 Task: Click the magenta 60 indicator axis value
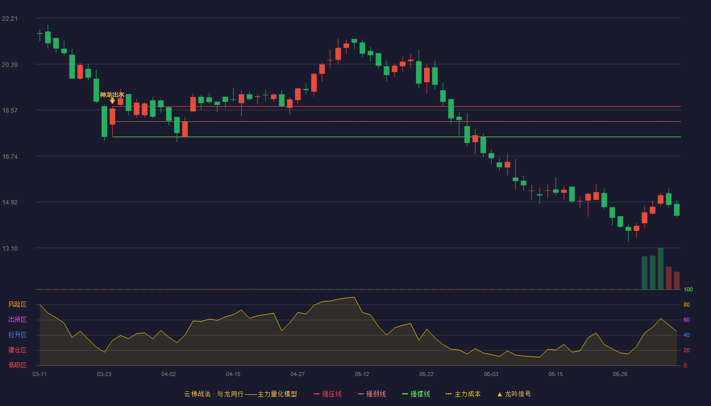point(687,320)
